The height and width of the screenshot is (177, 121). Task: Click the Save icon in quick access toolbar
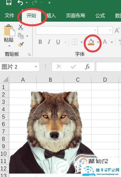tap(9, 2)
